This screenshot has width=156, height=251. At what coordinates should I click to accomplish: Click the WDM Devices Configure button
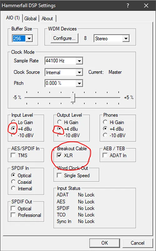point(65,38)
